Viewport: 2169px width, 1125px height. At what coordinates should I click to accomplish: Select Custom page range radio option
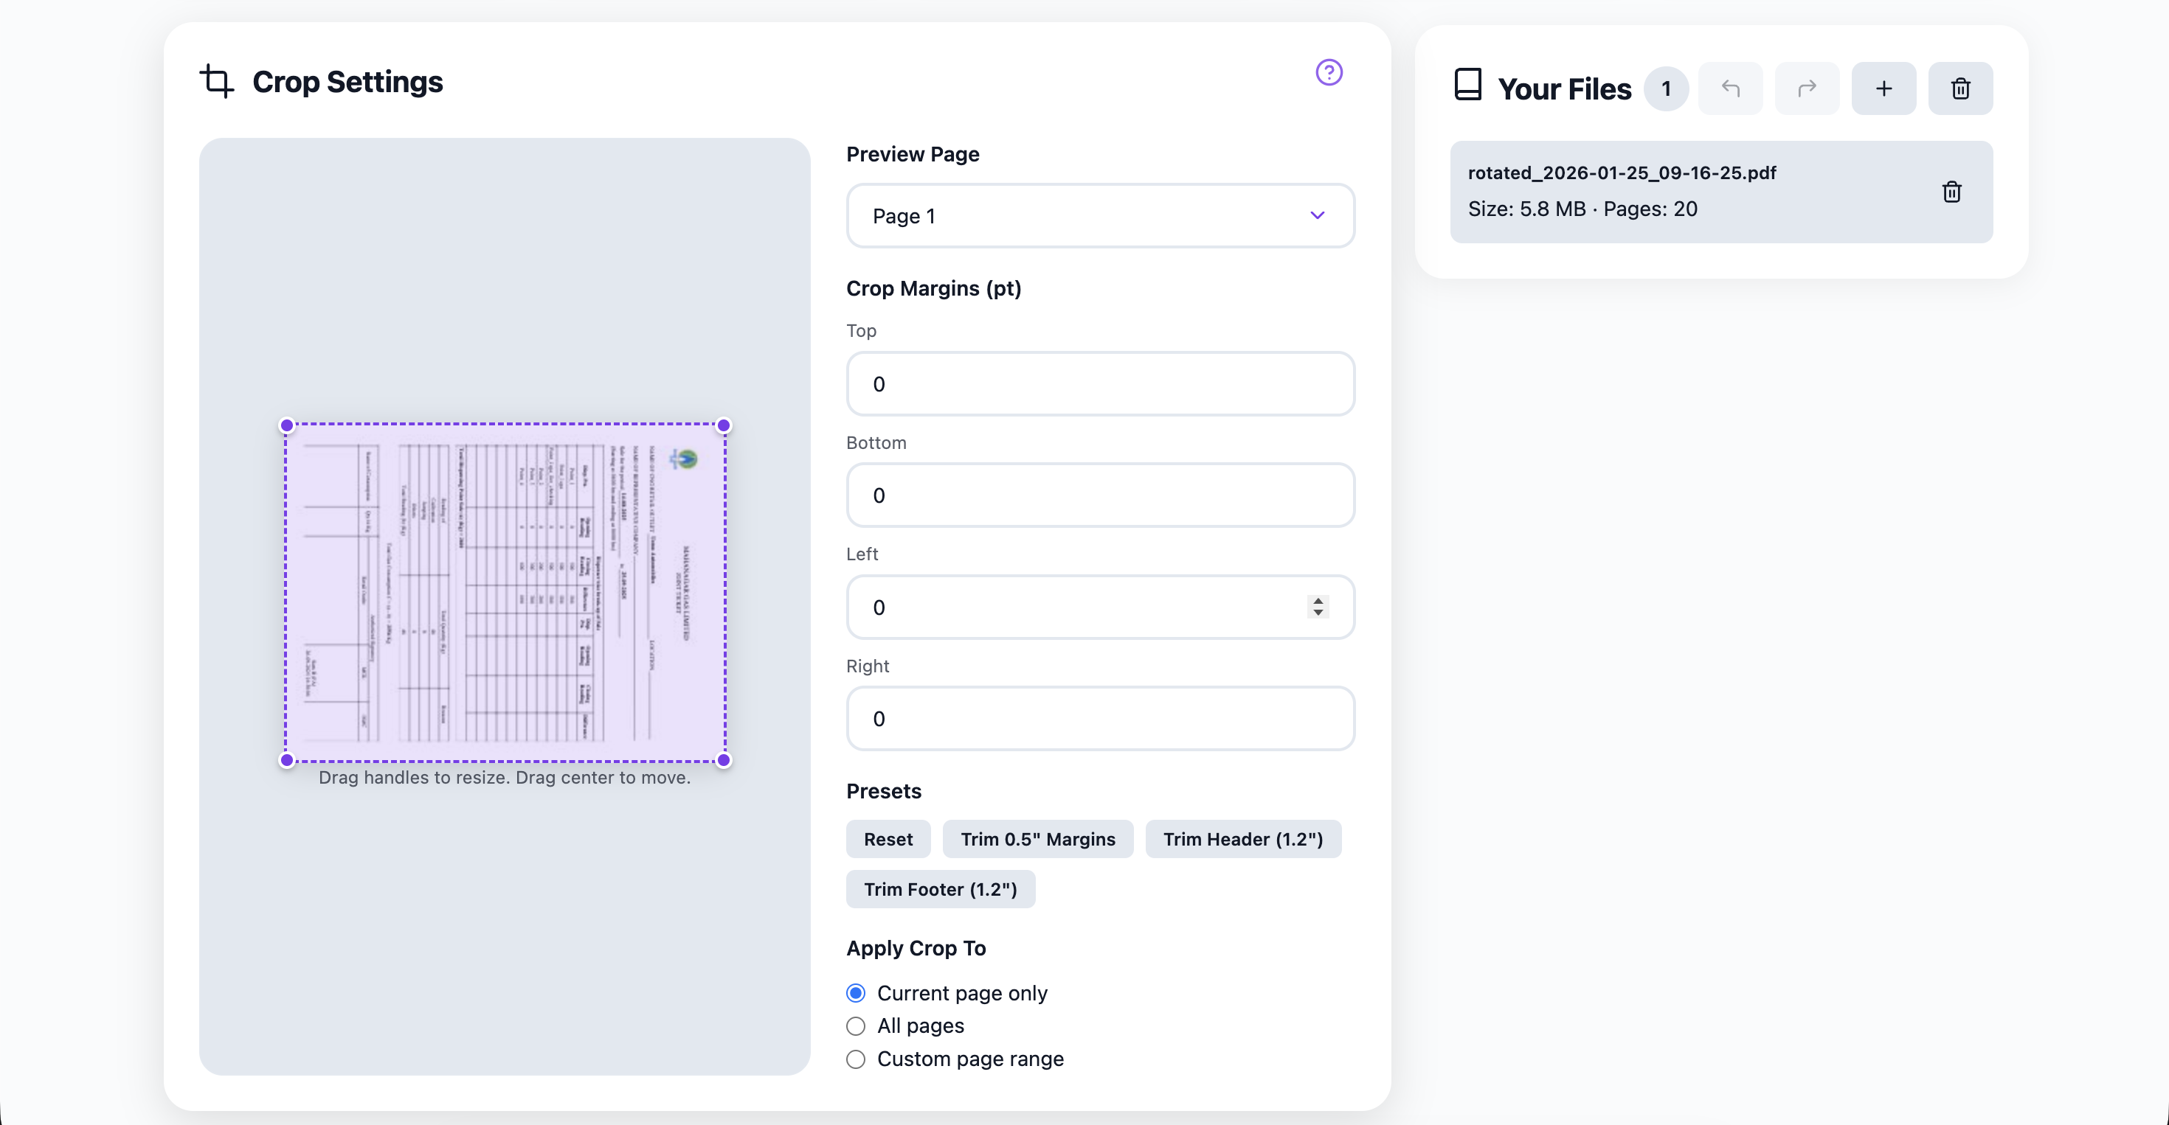tap(856, 1059)
